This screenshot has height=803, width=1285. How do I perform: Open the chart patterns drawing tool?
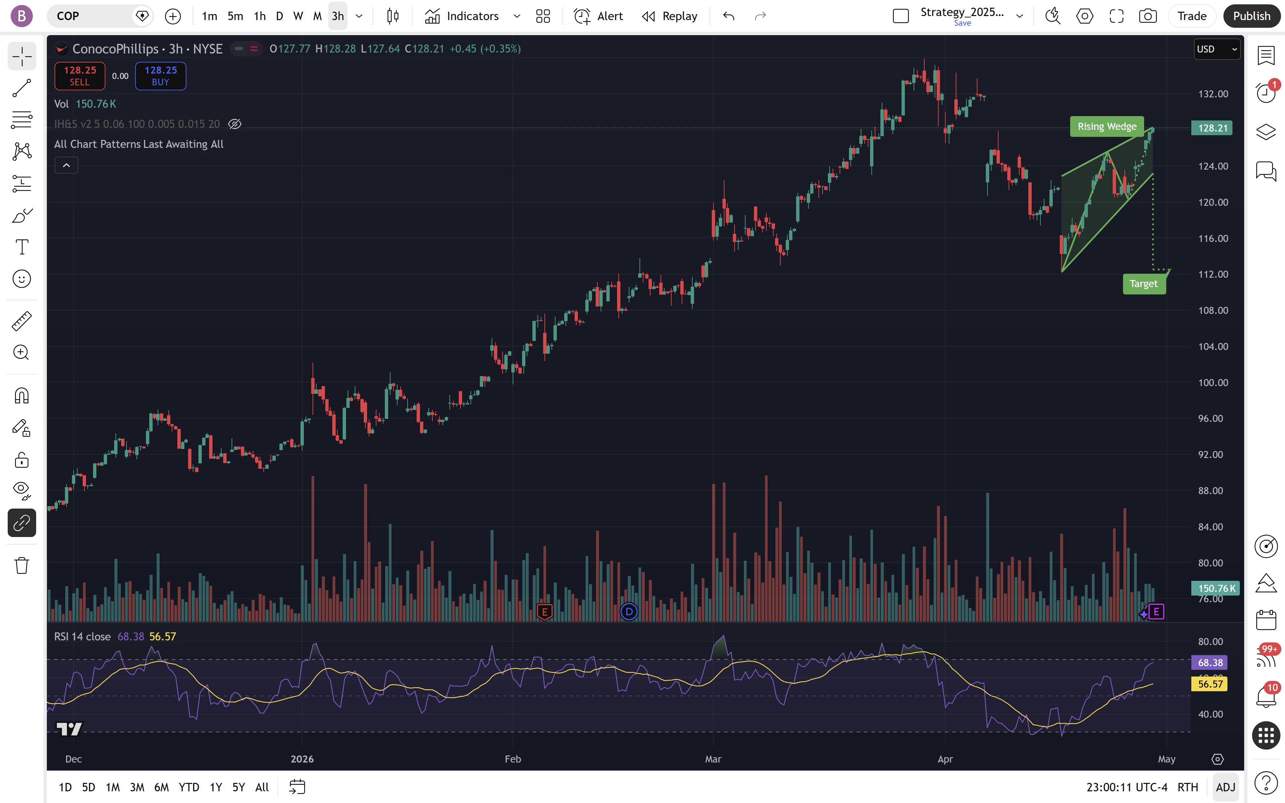[x=22, y=152]
